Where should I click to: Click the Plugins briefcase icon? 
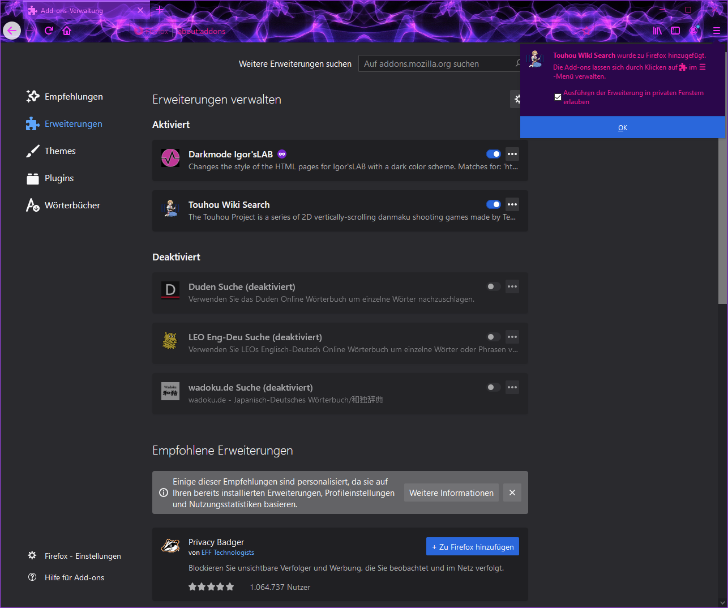(x=33, y=178)
